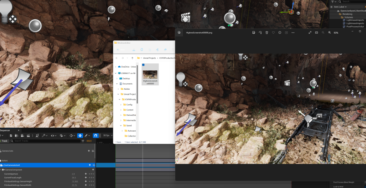Select PostProcessVolume in the Outliner

point(353,26)
